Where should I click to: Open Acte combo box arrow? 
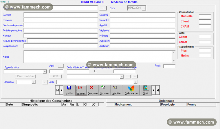[x=135, y=82]
